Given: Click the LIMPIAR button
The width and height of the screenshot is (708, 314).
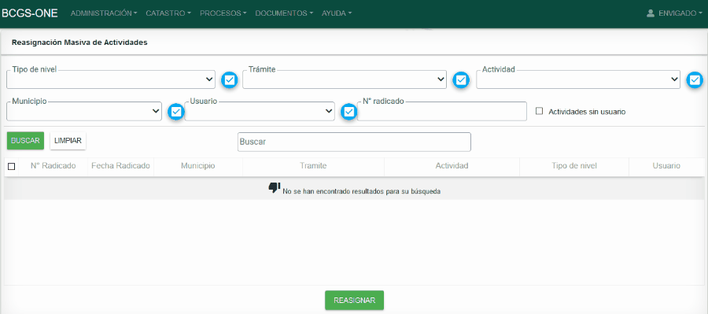Looking at the screenshot, I should click(x=68, y=141).
